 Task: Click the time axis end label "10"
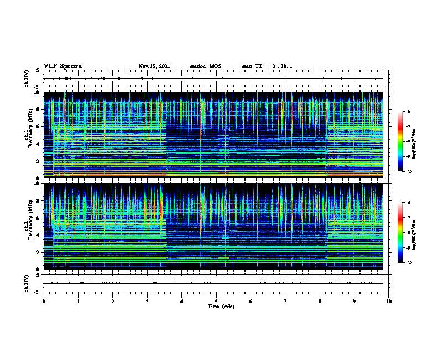(x=389, y=302)
